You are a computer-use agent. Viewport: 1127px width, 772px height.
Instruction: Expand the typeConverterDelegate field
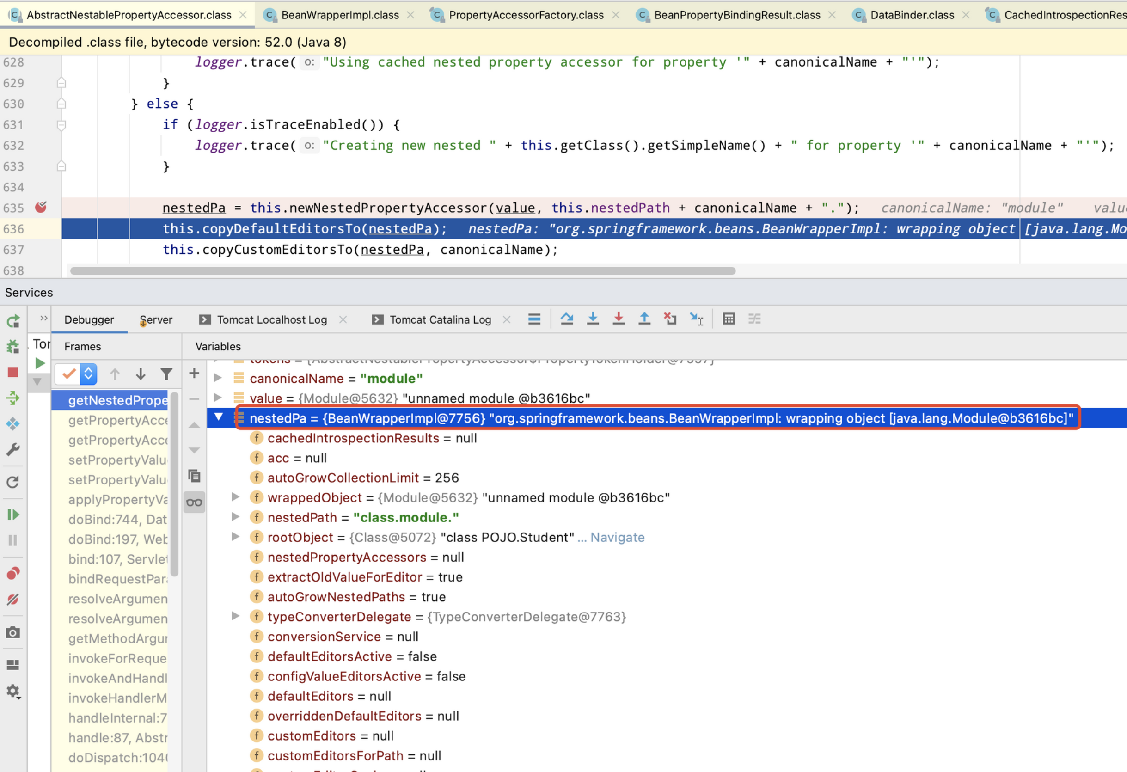235,616
